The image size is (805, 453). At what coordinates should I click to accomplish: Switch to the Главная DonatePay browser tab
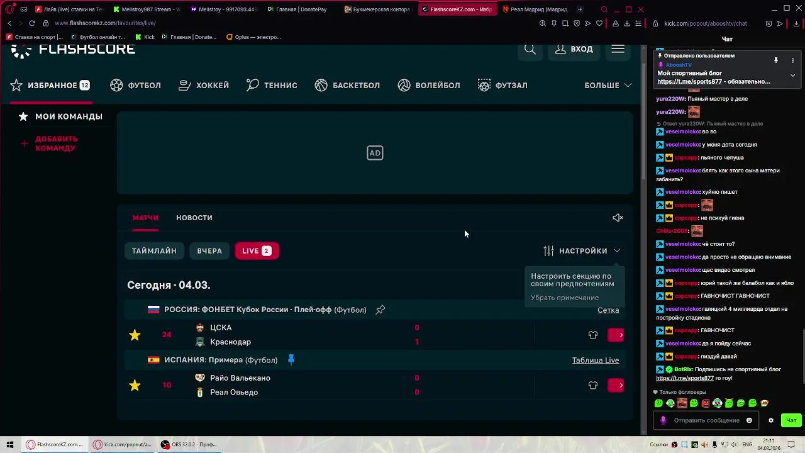[x=298, y=9]
